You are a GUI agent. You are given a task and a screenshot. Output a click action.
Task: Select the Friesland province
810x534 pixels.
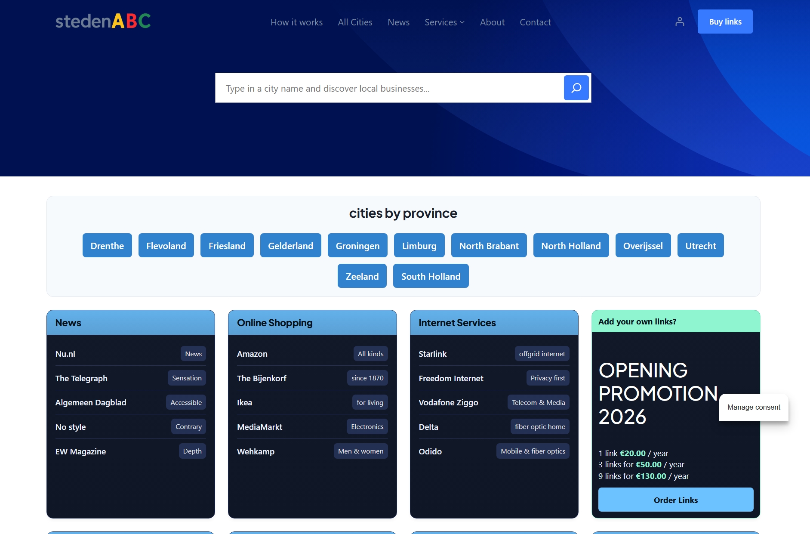227,245
